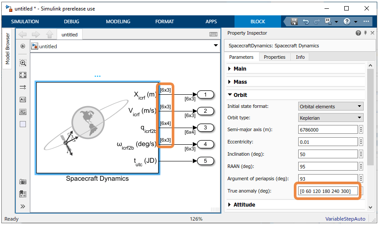The height and width of the screenshot is (225, 379).
Task: Click the Inclination input field
Action: pyautogui.click(x=328, y=154)
